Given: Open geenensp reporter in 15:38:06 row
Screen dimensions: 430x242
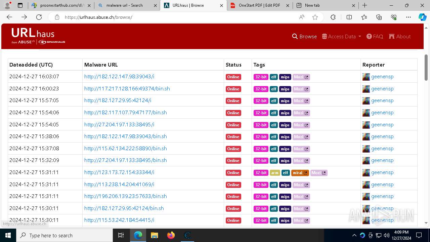Looking at the screenshot, I should coord(382,136).
